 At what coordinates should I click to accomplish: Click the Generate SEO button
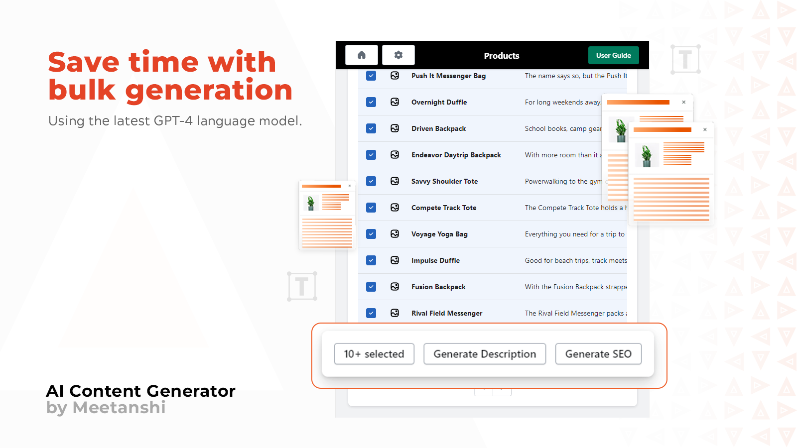[598, 354]
